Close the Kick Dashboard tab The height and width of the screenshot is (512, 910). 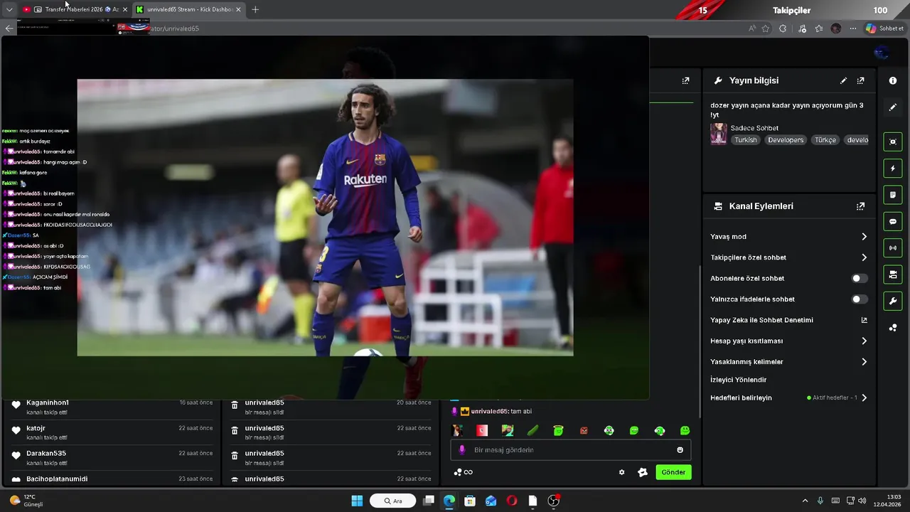point(238,10)
